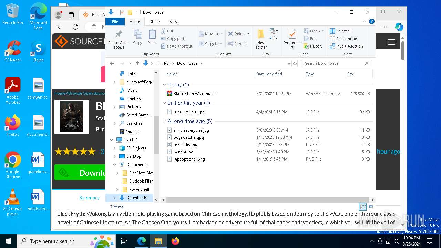Open the taskbar clock
Viewport: 441px width, 248px height.
pos(411,241)
